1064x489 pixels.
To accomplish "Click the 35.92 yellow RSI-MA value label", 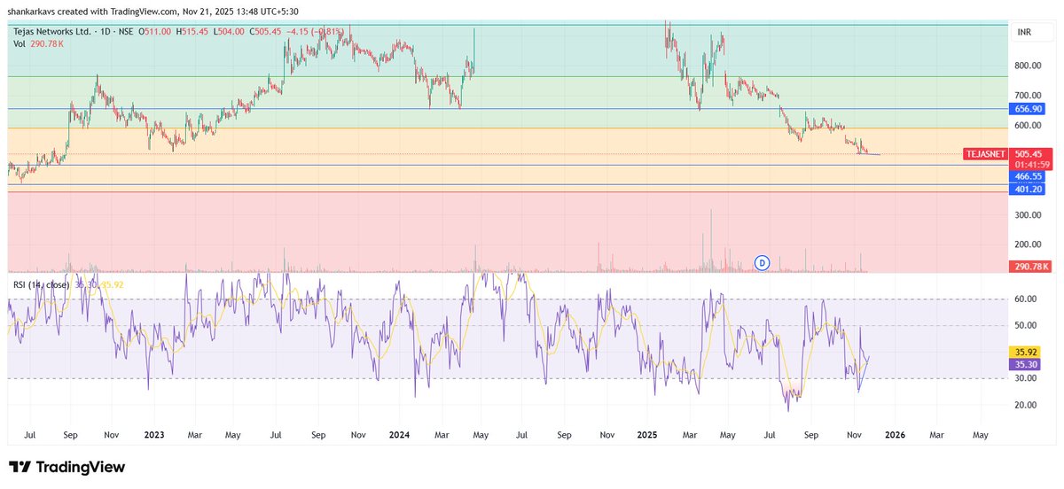I will tap(1026, 351).
